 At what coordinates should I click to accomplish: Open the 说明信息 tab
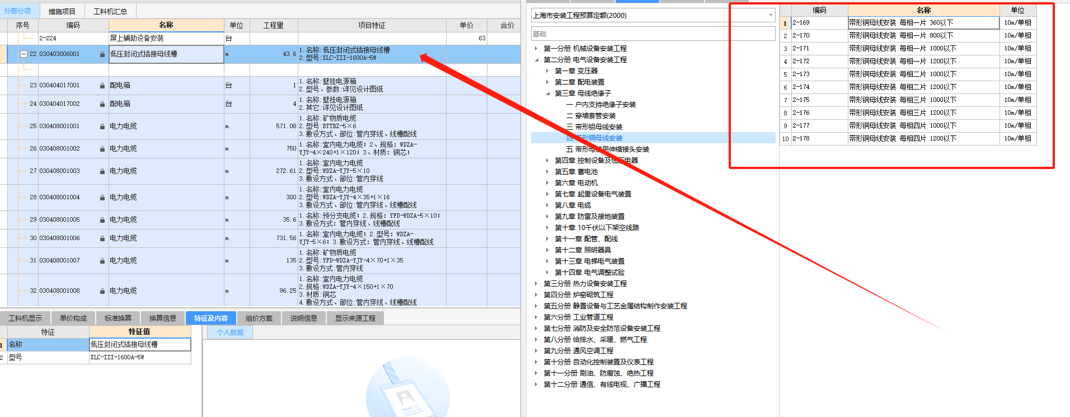(304, 318)
